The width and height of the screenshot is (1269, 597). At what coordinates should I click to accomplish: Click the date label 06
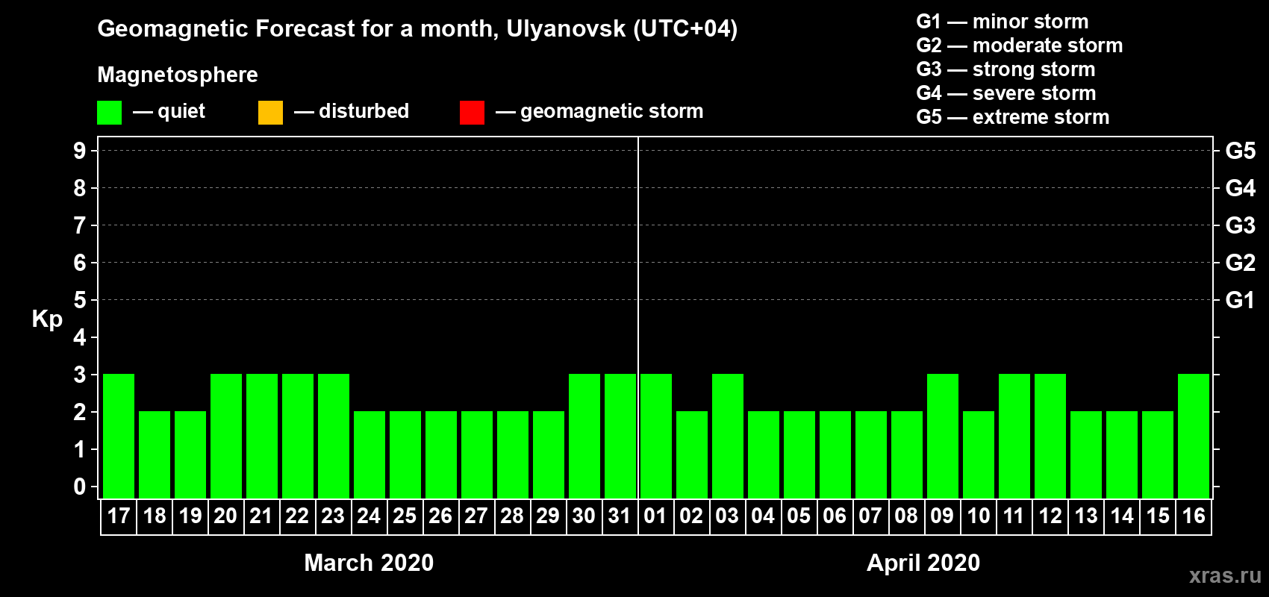coord(835,516)
